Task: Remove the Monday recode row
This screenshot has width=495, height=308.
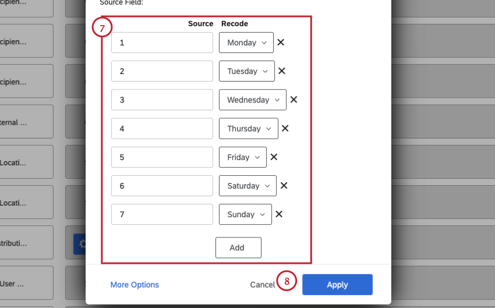Action: pos(281,43)
